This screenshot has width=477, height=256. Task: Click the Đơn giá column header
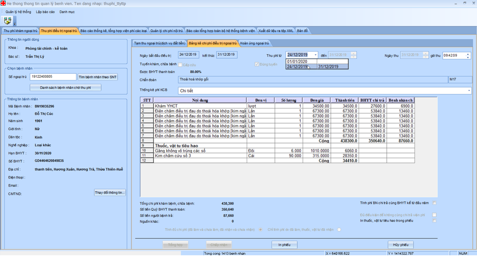317,100
